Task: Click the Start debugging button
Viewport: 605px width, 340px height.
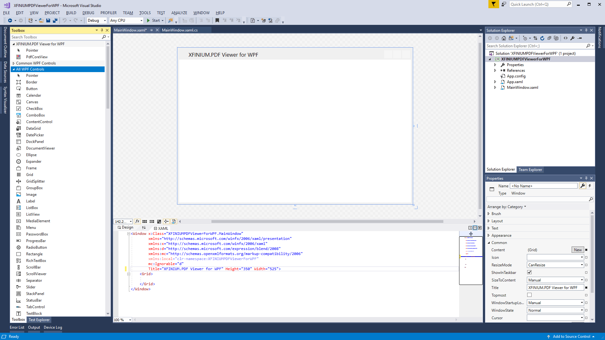Action: (153, 20)
